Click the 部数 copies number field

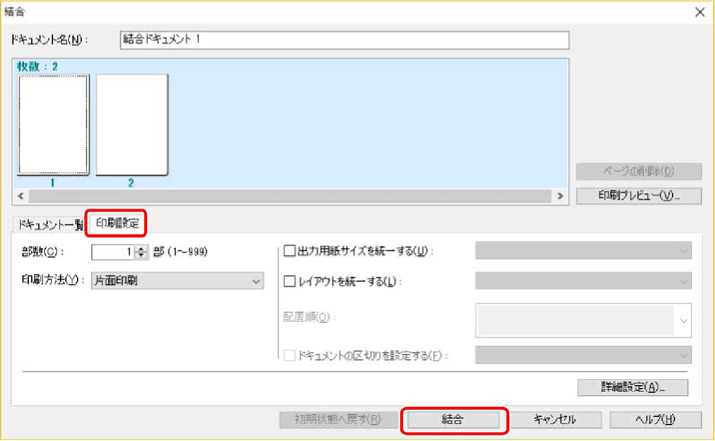114,252
